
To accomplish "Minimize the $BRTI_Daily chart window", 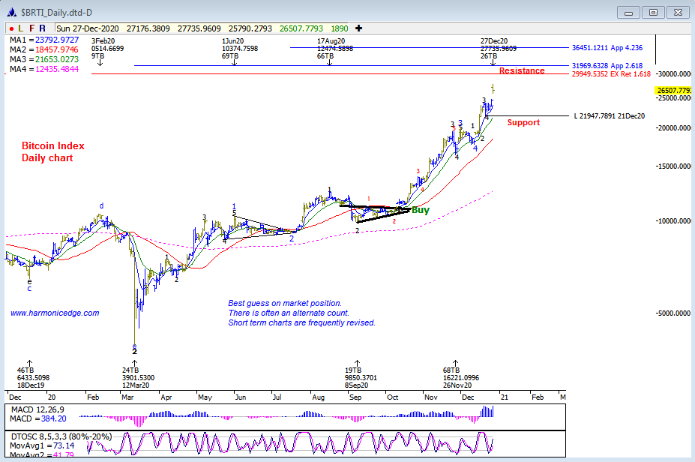I will pyautogui.click(x=628, y=13).
